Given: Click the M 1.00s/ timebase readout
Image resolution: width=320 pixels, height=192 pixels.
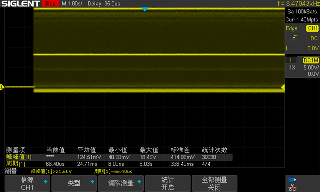Looking at the screenshot, I should [72, 4].
